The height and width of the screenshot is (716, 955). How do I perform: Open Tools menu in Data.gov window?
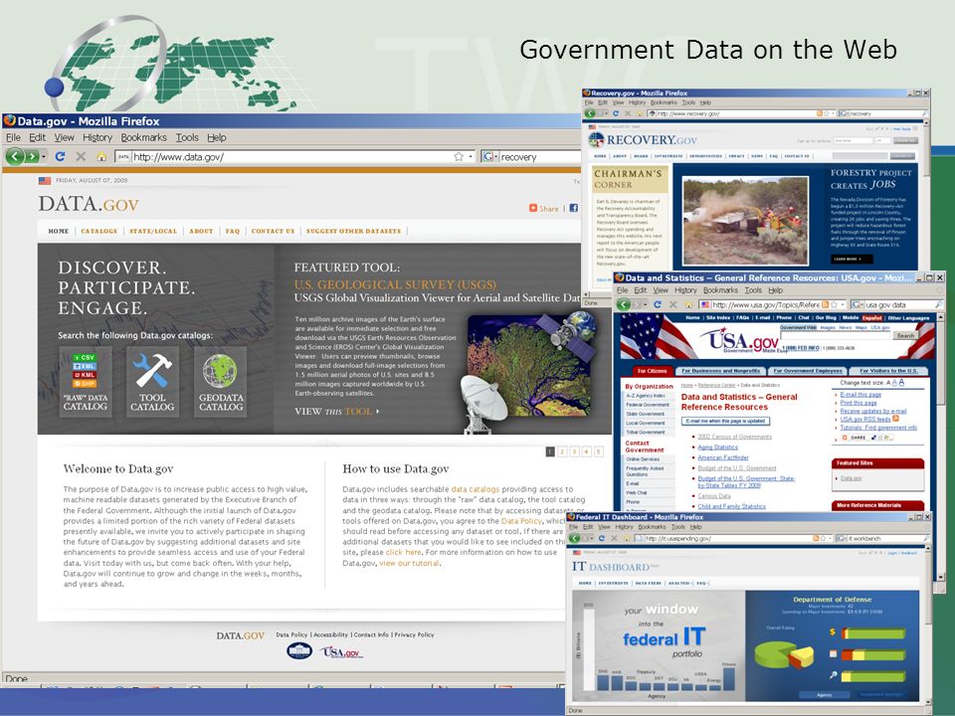pos(187,137)
